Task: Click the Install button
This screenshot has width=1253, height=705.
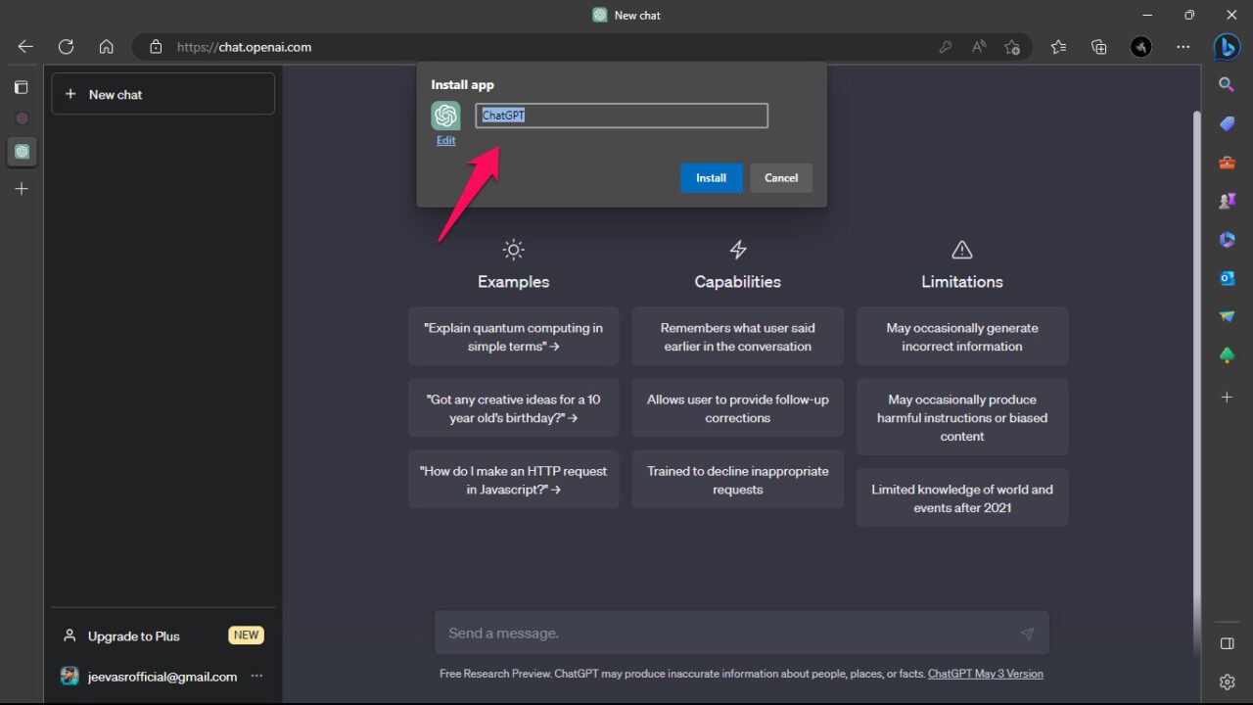Action: click(x=711, y=177)
